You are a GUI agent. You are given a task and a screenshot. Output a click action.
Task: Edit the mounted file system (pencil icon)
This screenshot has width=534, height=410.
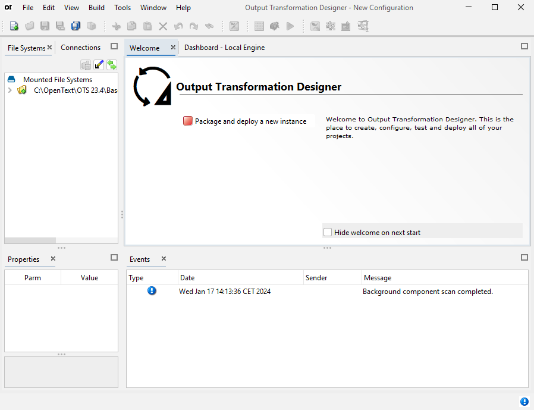click(x=99, y=64)
